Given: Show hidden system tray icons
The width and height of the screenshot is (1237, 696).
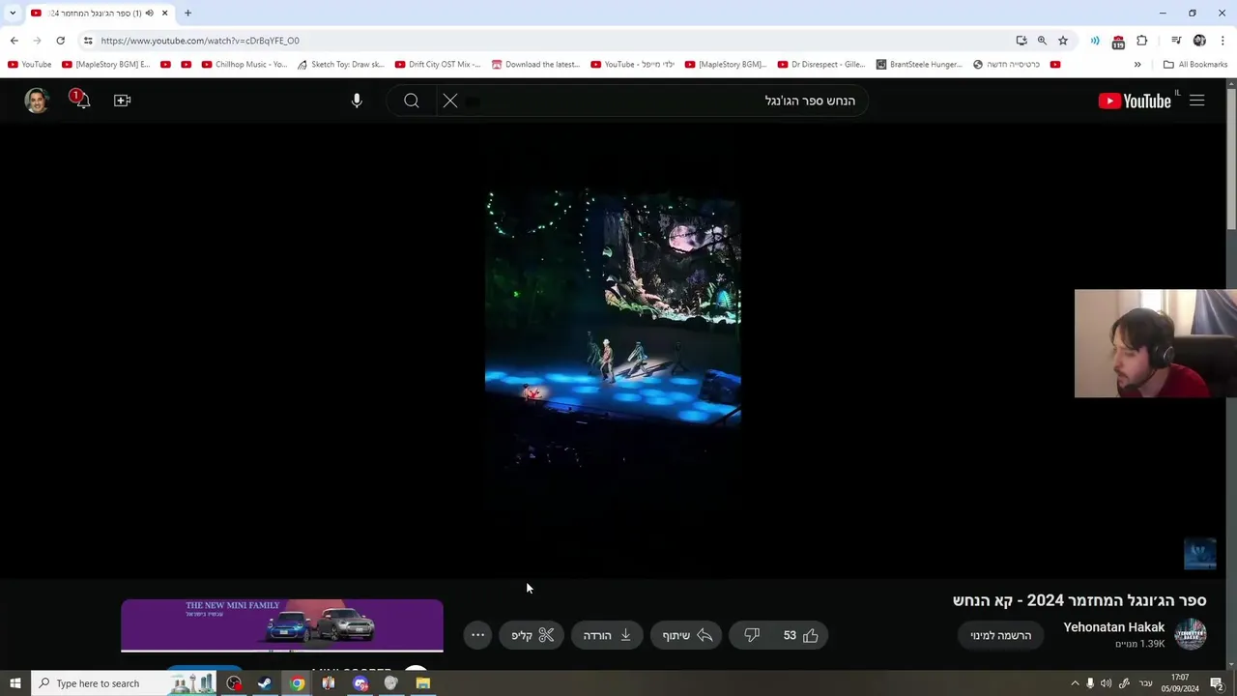Looking at the screenshot, I should (x=1075, y=683).
